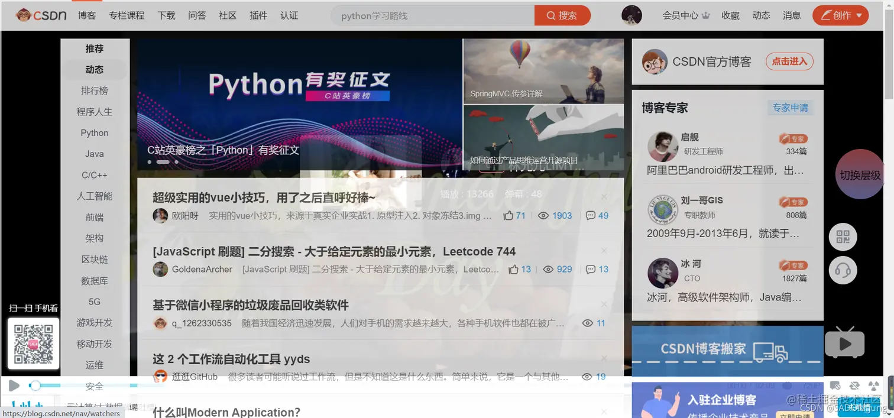Open the CSDN博客搬家 banner
This screenshot has width=894, height=418.
coord(728,351)
